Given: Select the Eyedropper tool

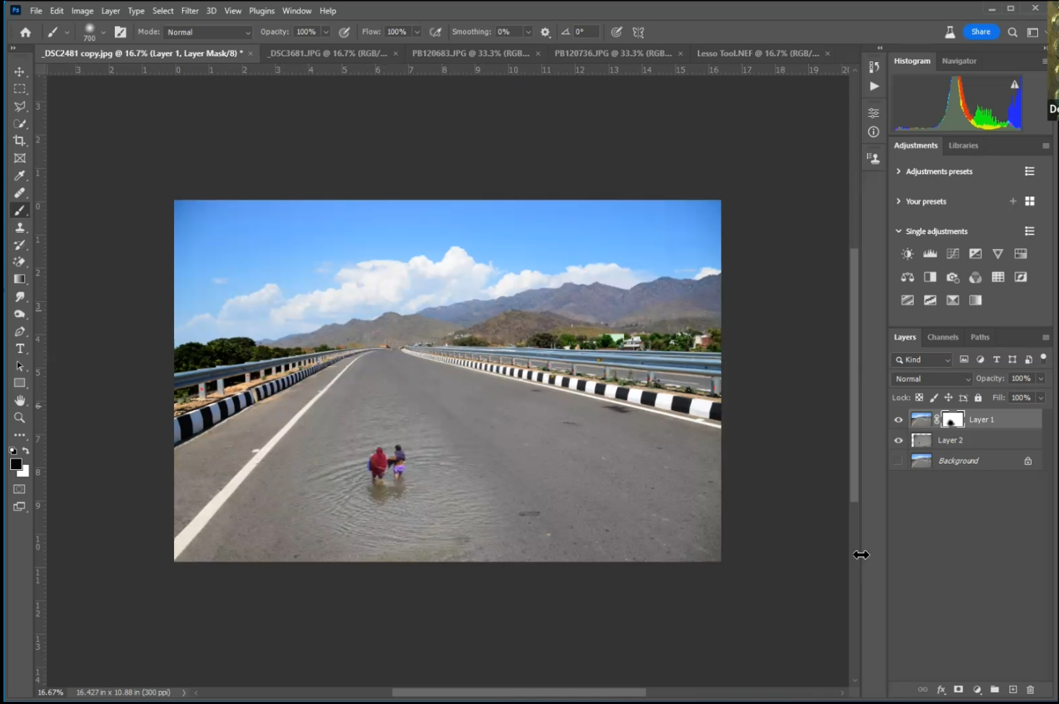Looking at the screenshot, I should click(x=20, y=175).
